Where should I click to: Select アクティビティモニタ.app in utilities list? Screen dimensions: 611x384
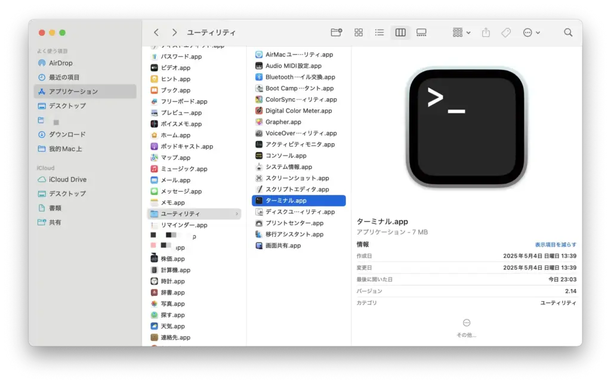point(300,144)
